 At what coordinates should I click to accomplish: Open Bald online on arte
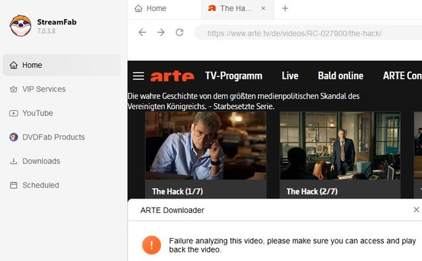tap(340, 76)
